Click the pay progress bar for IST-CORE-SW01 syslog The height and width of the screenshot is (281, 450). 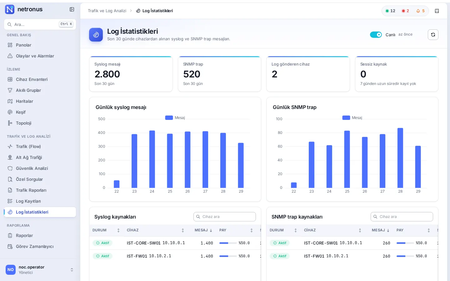point(228,243)
